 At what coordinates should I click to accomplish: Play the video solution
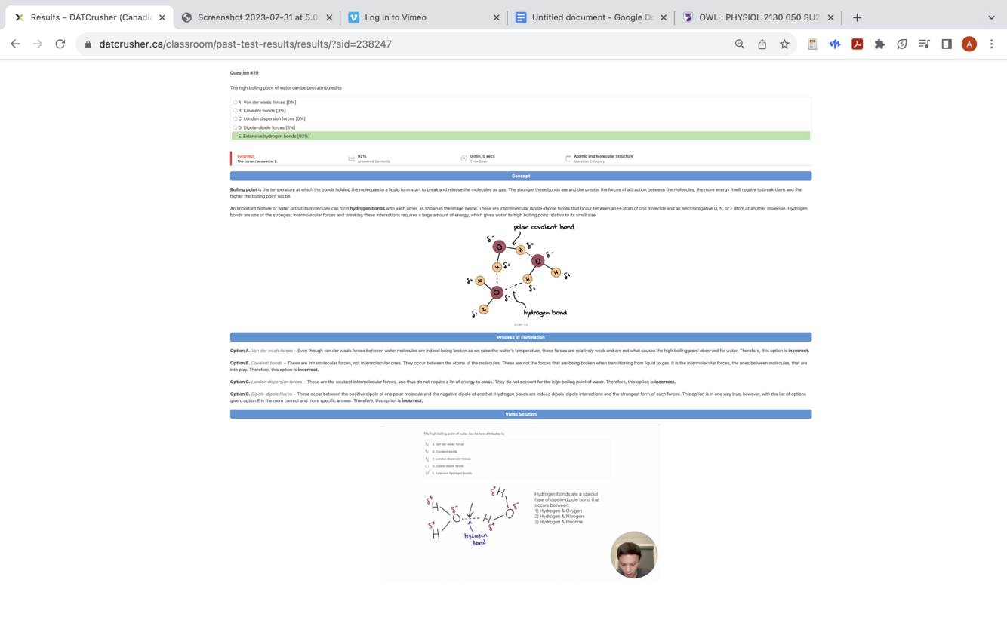(521, 503)
